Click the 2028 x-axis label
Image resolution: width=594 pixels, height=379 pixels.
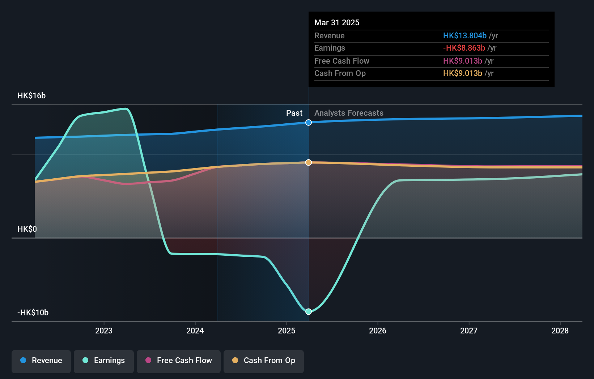click(x=560, y=331)
